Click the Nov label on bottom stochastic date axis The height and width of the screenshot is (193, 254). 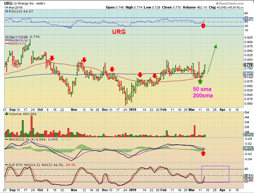tap(74, 190)
